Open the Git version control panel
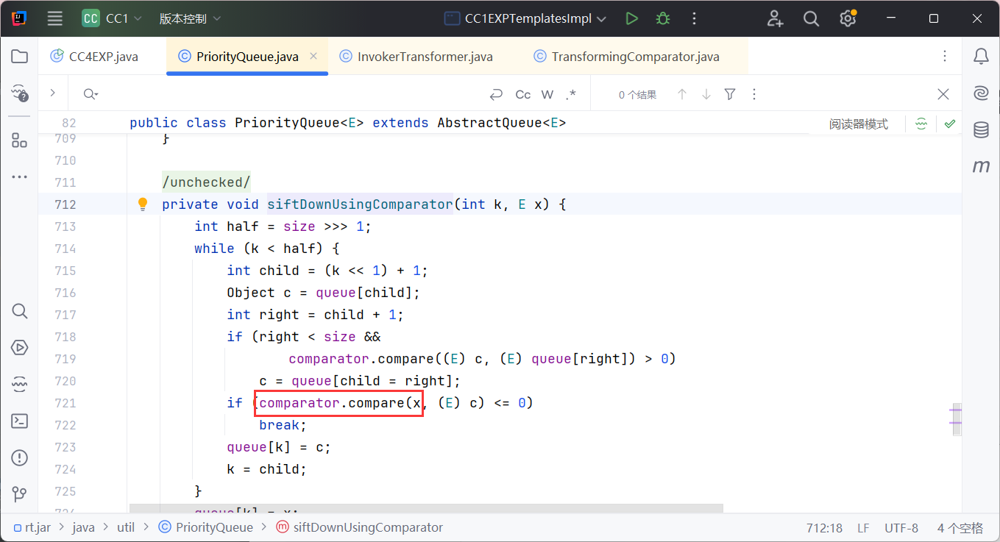 (20, 494)
